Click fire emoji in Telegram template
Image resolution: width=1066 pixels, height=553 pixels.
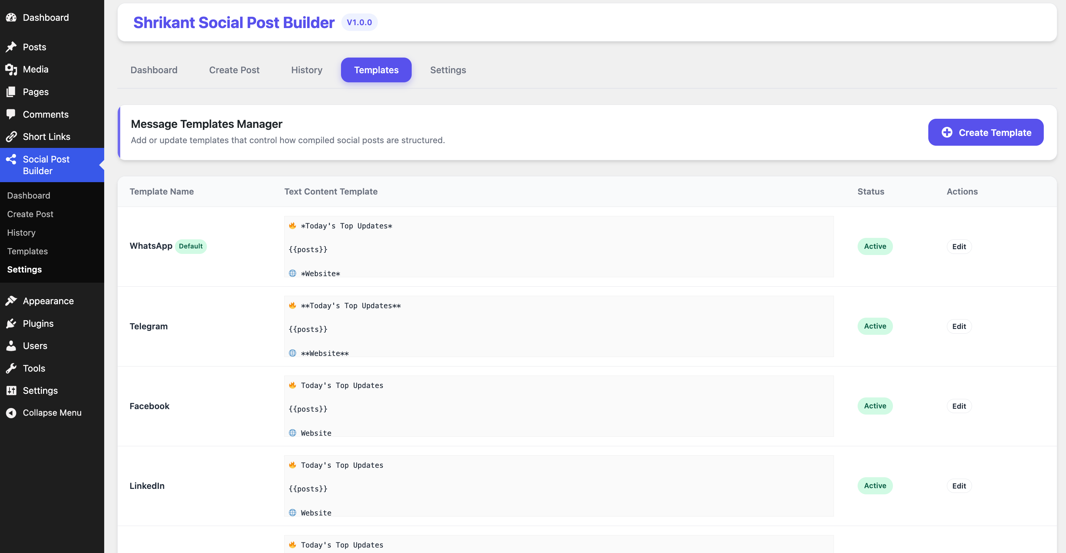point(293,306)
